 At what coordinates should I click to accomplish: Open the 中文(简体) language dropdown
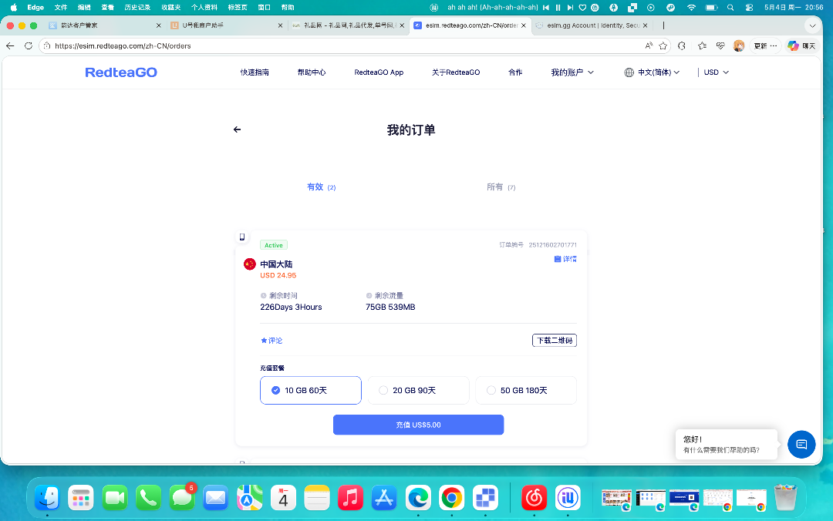(652, 72)
